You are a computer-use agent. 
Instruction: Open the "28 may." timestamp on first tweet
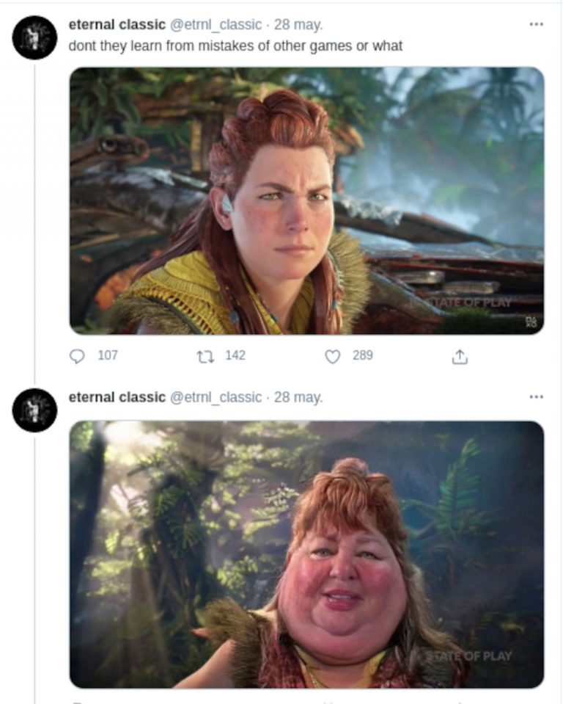pos(298,25)
